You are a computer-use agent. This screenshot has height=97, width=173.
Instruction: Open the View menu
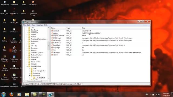click(33, 25)
